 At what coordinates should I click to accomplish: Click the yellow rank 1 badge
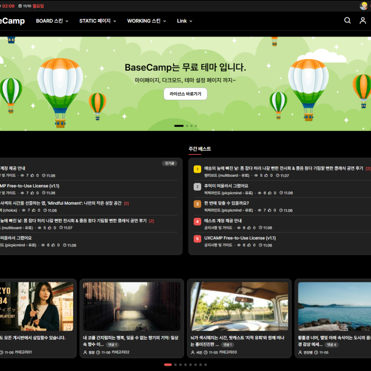coord(197,169)
